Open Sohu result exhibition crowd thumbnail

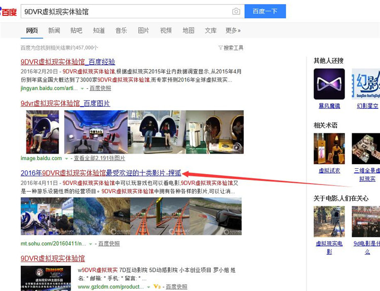point(47,216)
